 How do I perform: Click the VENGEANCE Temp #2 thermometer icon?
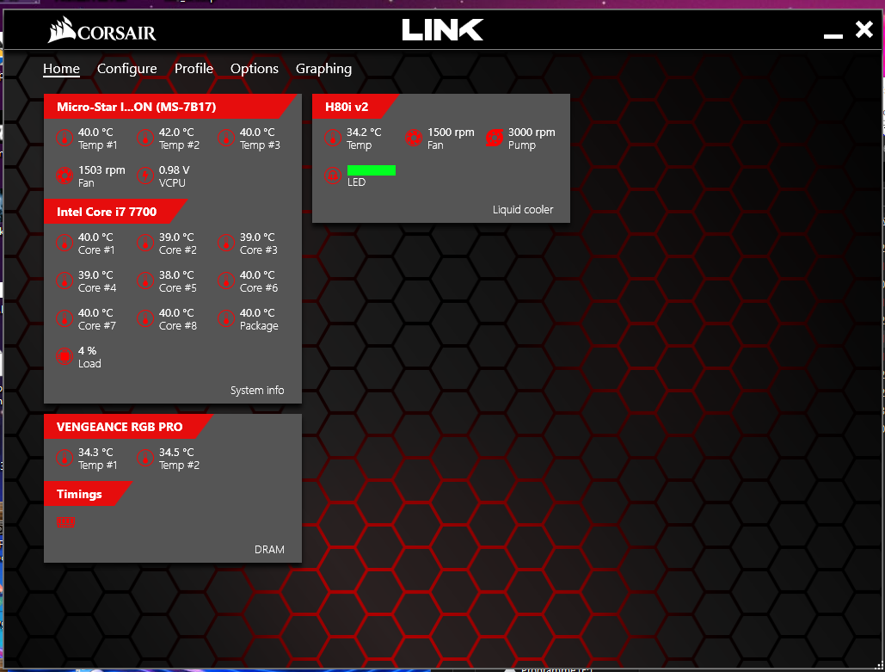pos(145,458)
